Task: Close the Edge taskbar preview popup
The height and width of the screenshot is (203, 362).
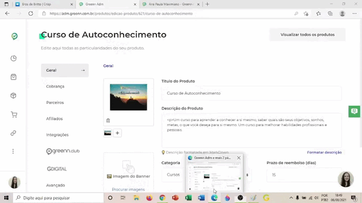Action: (x=239, y=157)
